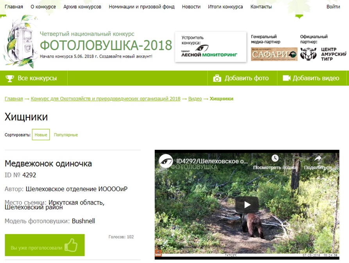Click the Медвежонок одиночка entry title

click(x=48, y=163)
